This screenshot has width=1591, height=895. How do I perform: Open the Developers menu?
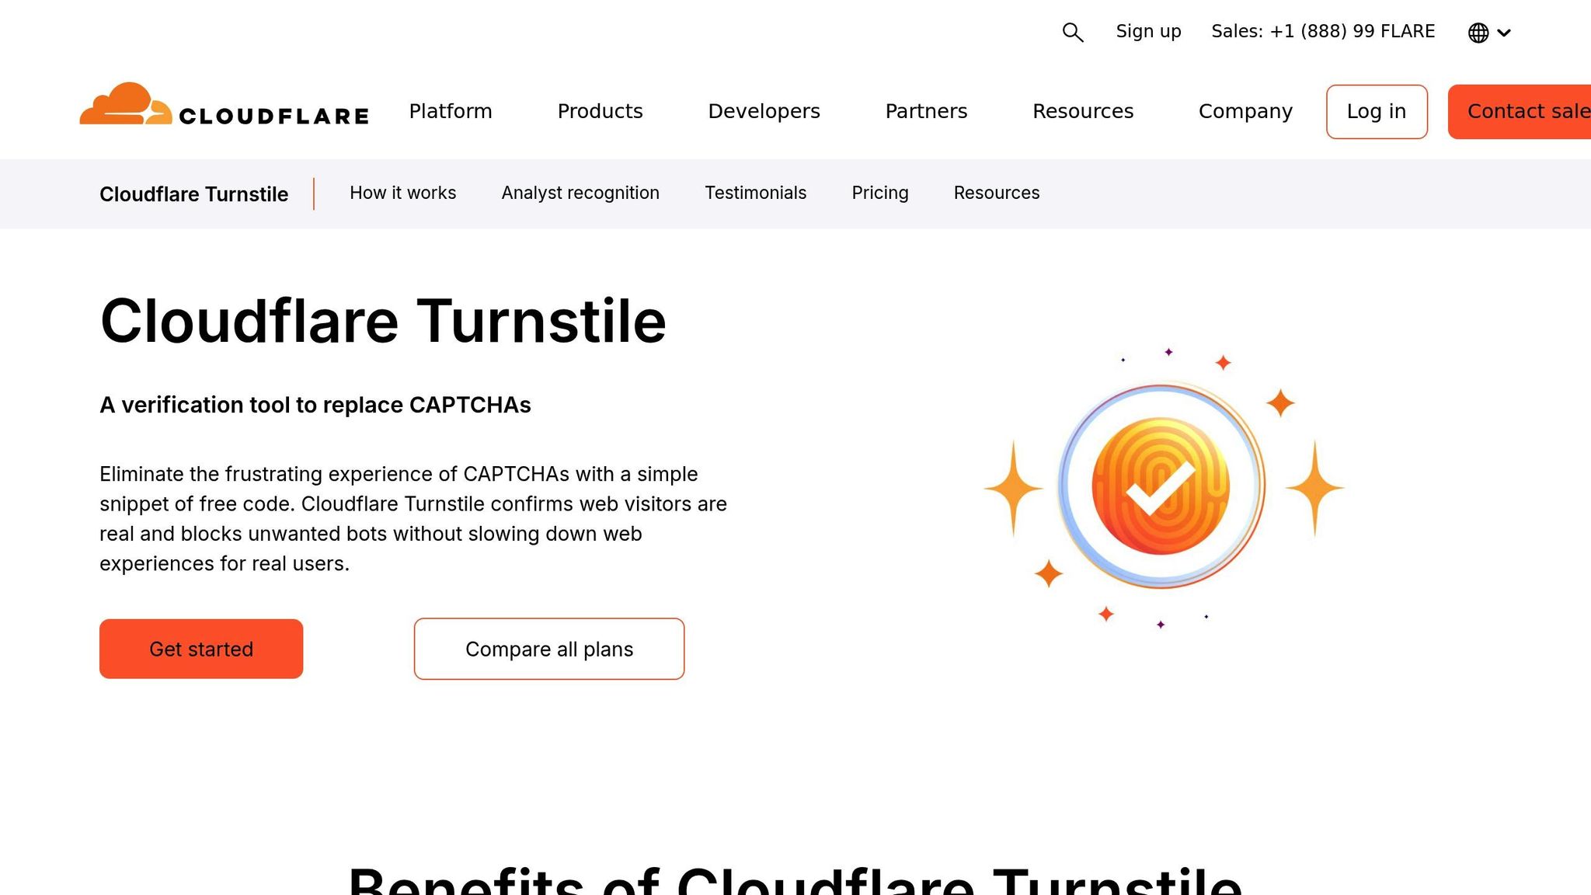tap(764, 111)
